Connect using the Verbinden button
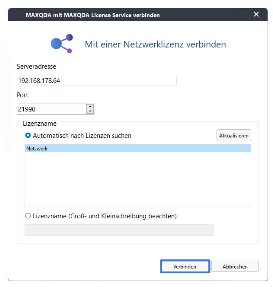 pyautogui.click(x=185, y=267)
